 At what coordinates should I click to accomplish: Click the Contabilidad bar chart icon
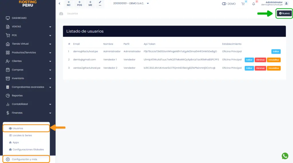point(8,104)
